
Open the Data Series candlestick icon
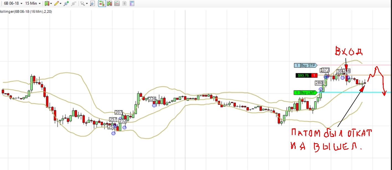(x=110, y=4)
